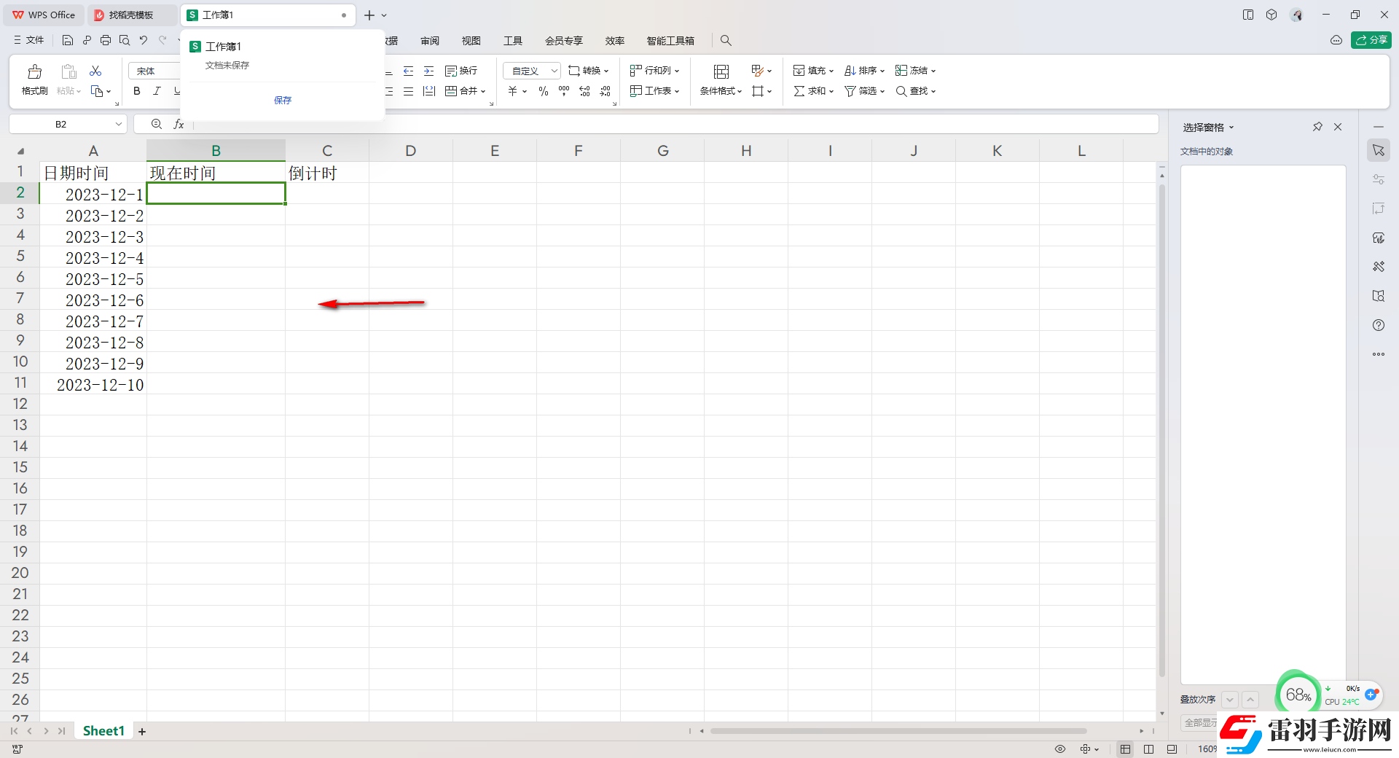Viewport: 1399px width, 758px height.
Task: Open the 视图 view tab
Action: 471,41
